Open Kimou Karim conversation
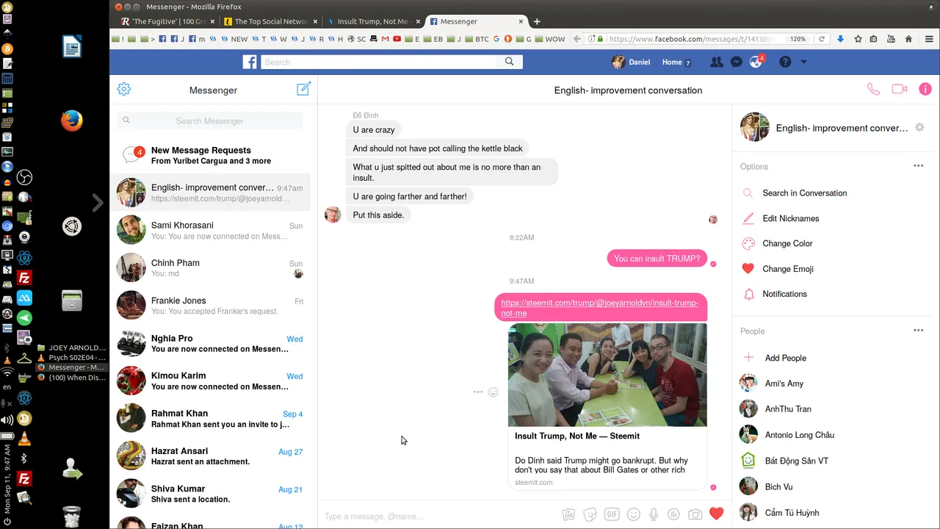940x529 pixels. (210, 381)
